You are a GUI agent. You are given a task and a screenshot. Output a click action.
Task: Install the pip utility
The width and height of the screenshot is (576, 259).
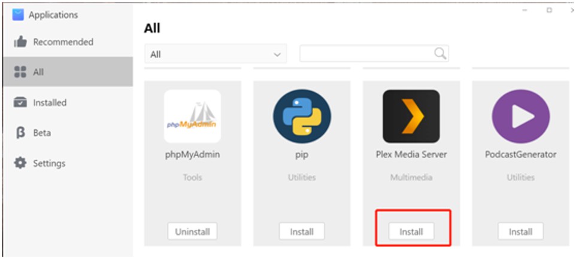pos(302,231)
